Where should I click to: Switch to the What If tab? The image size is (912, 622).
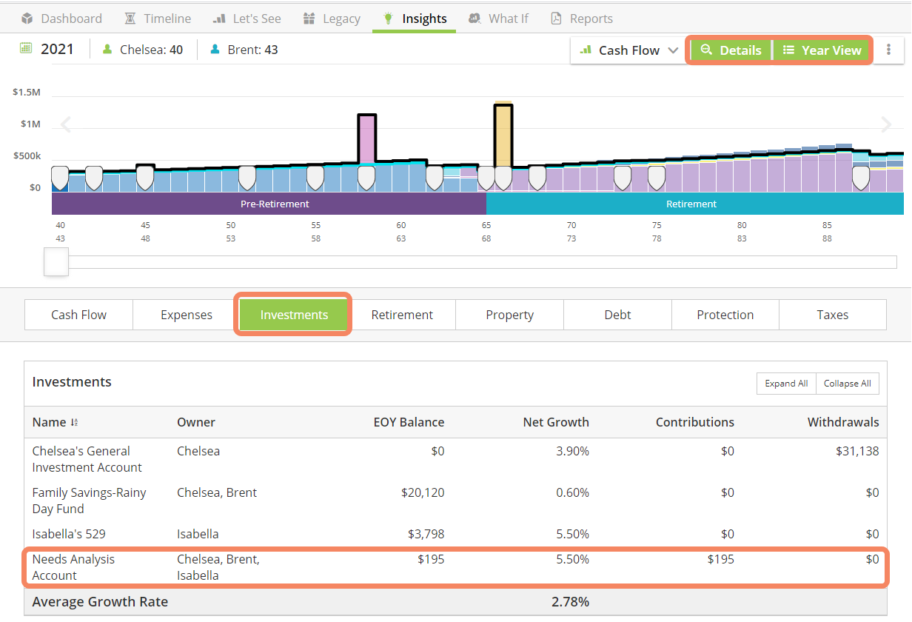tap(498, 19)
